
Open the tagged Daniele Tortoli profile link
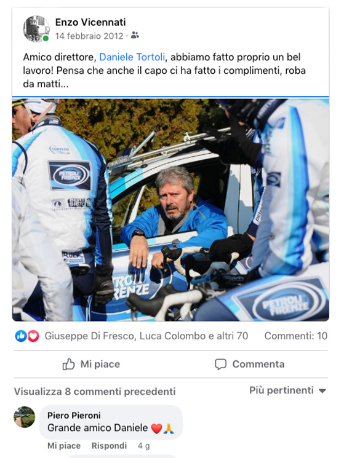pos(132,57)
